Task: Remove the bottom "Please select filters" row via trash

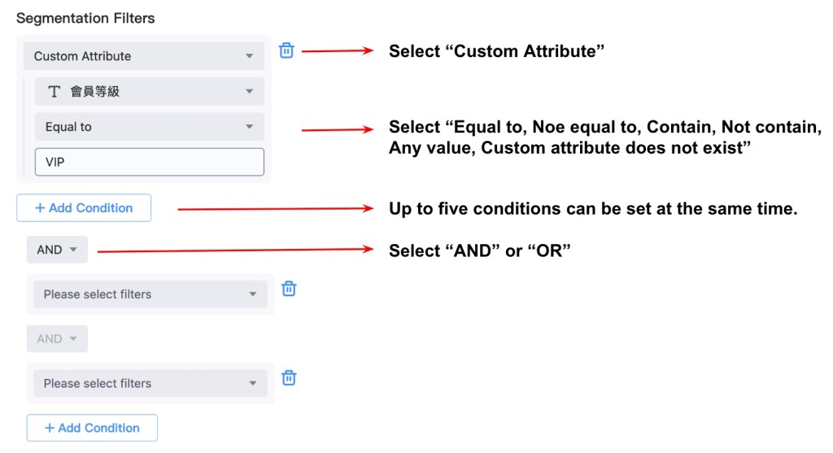Action: [x=289, y=378]
